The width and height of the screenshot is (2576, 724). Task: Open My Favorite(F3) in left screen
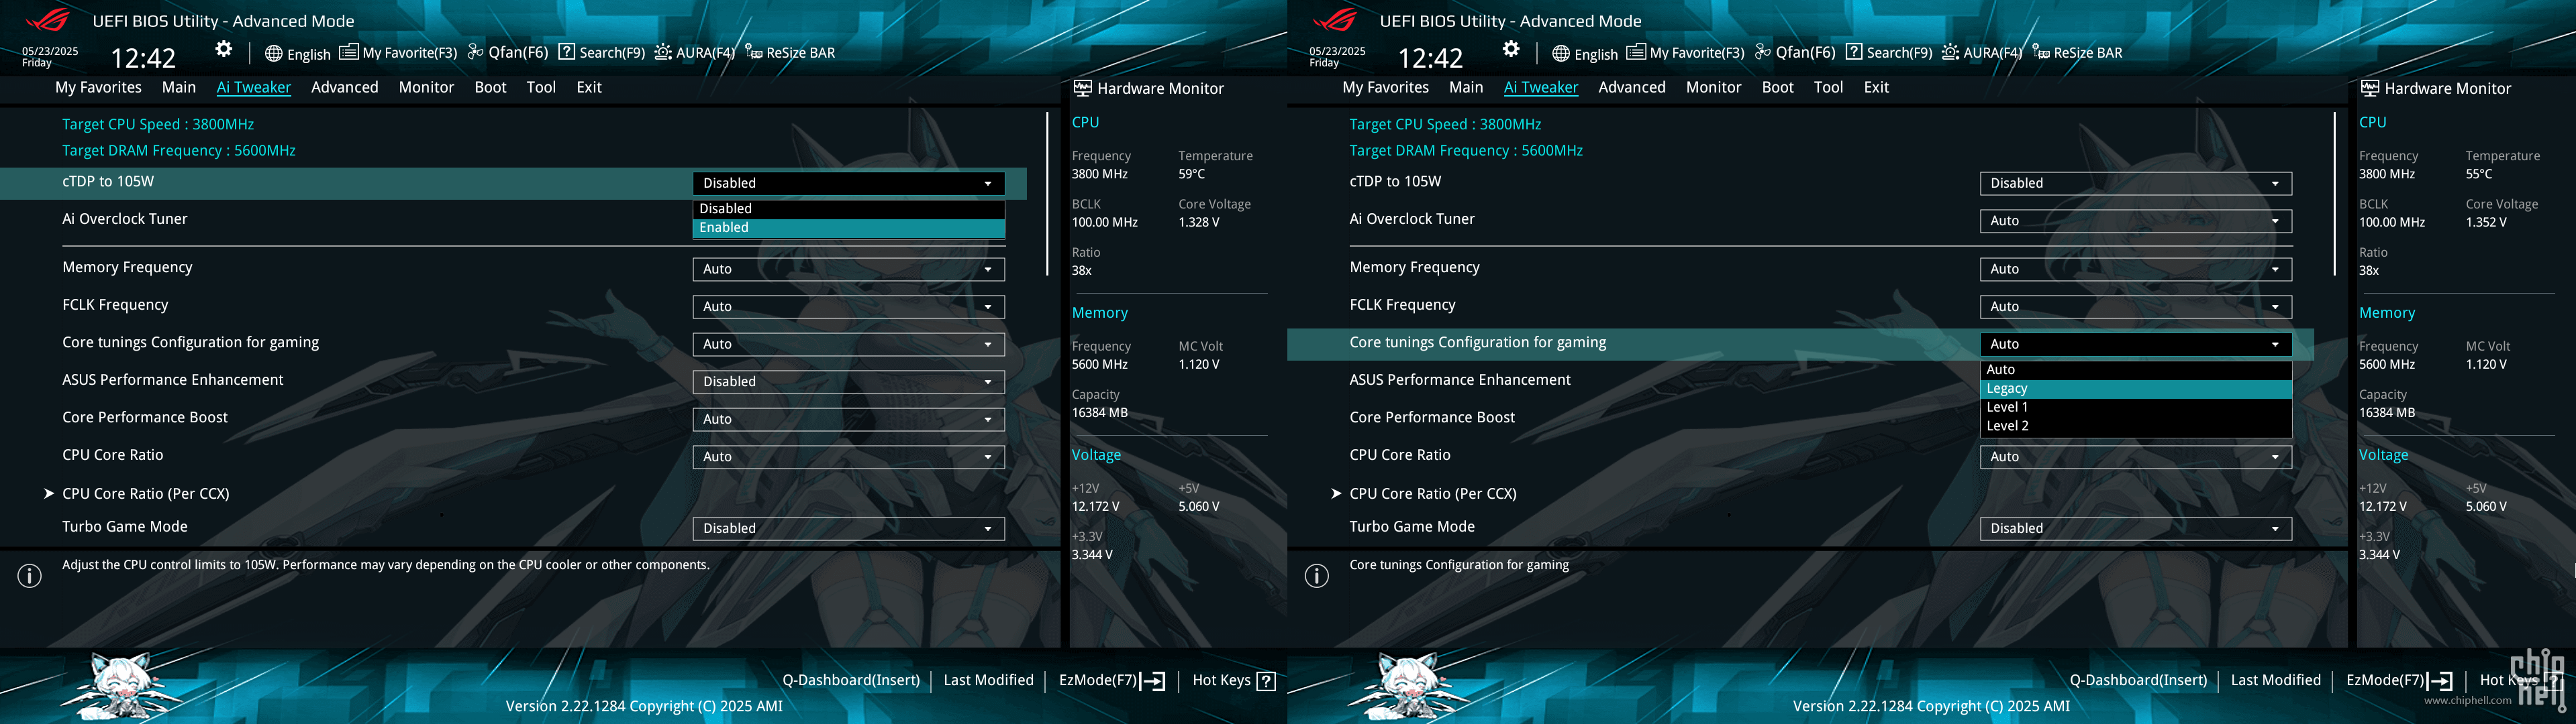pos(398,53)
